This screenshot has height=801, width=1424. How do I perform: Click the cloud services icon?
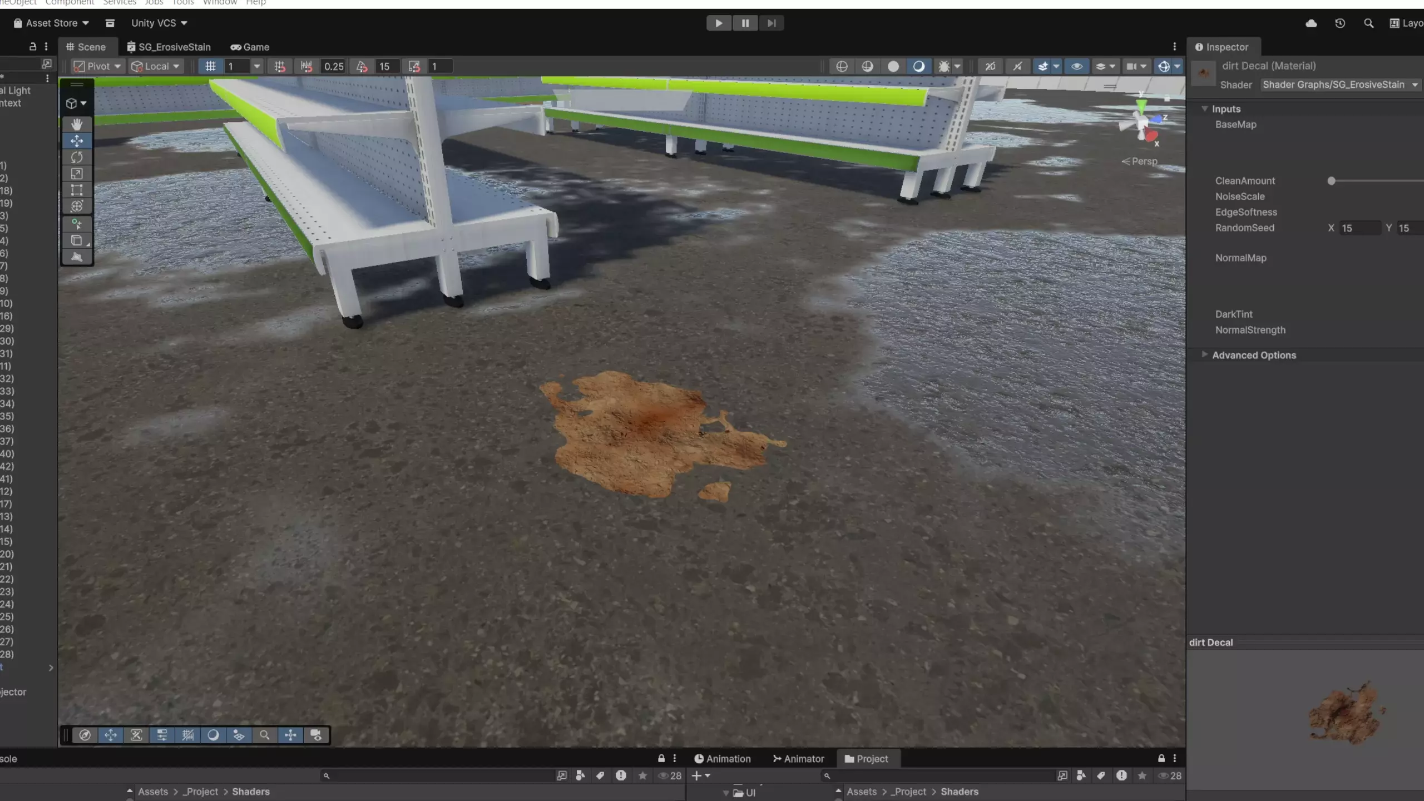pyautogui.click(x=1311, y=23)
